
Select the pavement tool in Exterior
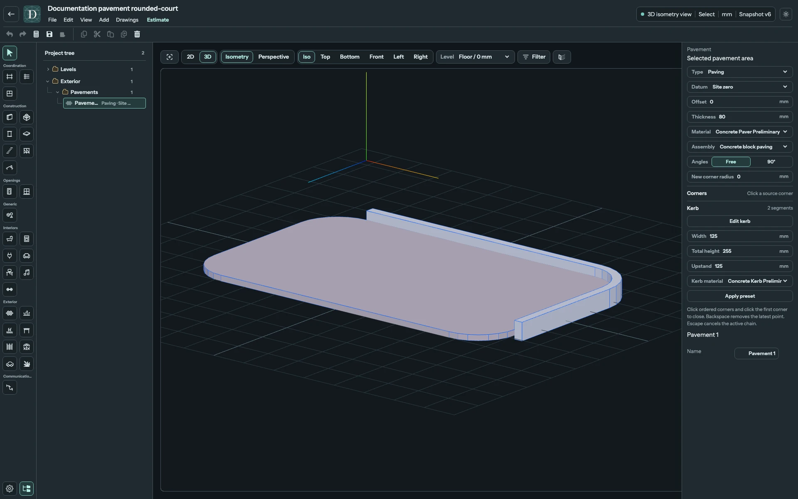pos(10,313)
